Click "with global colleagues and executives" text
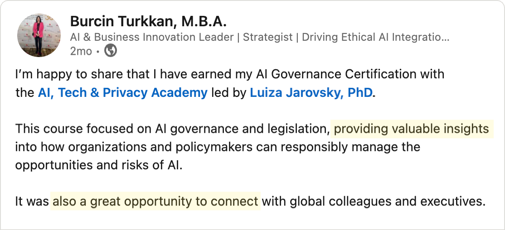 [x=374, y=201]
